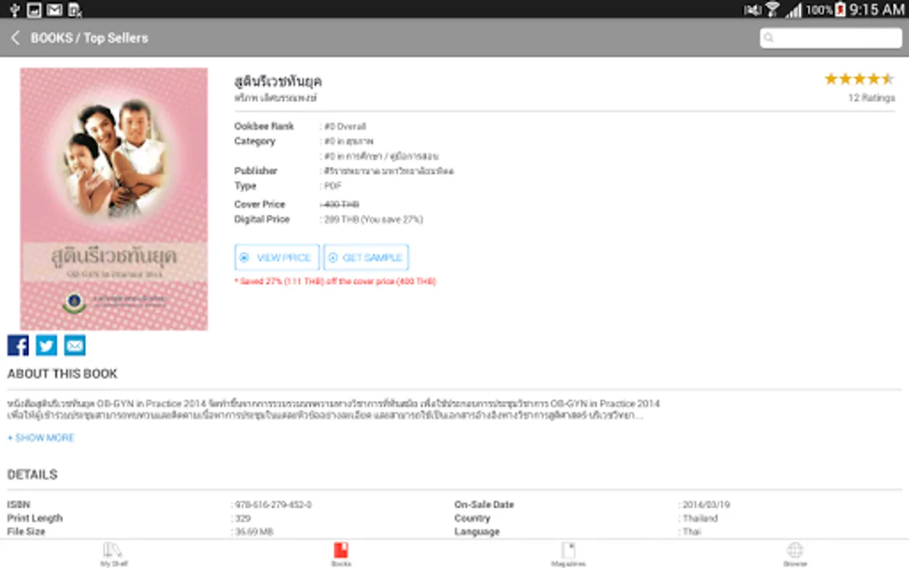Tap the ABOUT THIS BOOK heading
The image size is (909, 568).
tap(62, 374)
